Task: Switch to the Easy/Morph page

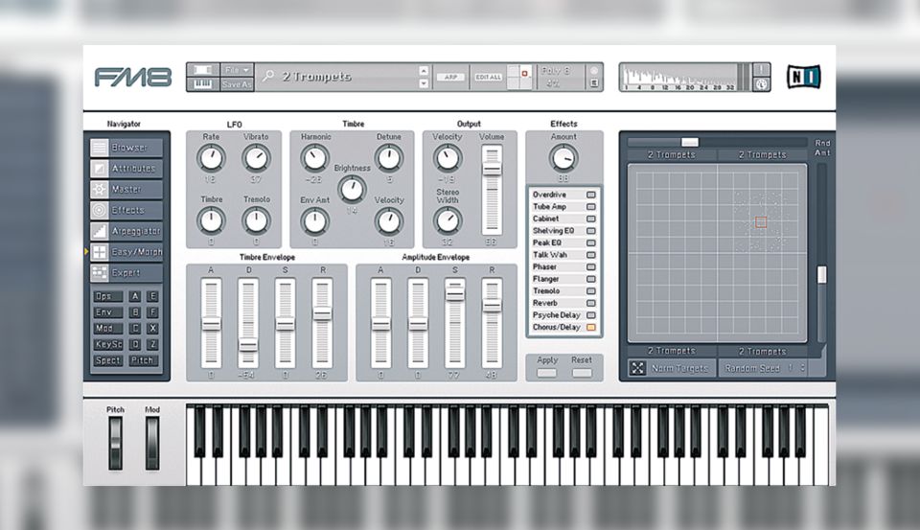Action: pos(100,252)
